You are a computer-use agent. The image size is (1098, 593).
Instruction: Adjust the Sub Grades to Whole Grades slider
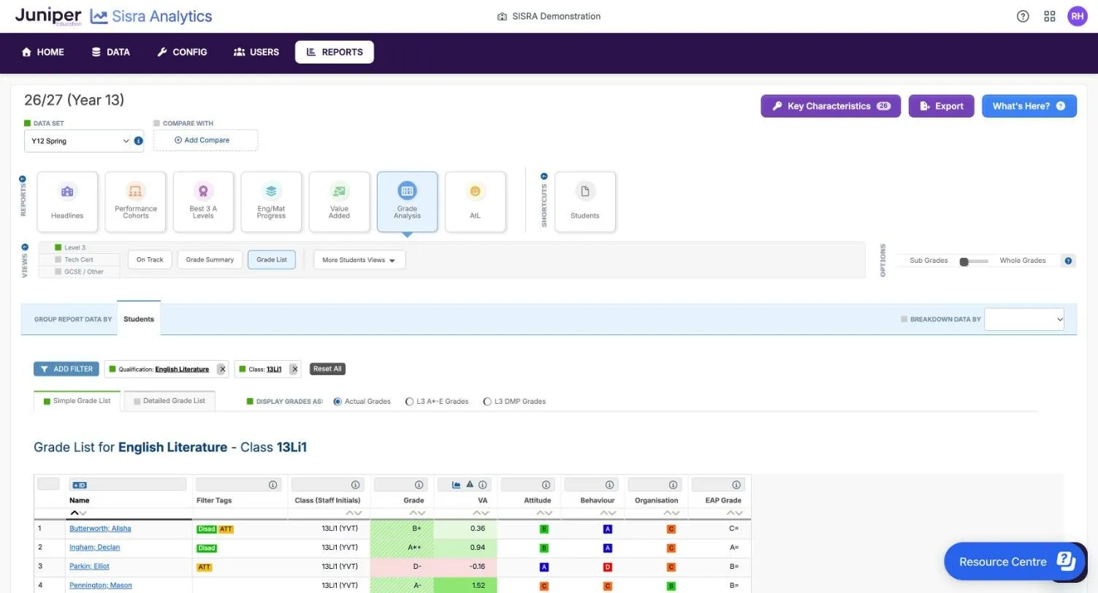click(974, 261)
